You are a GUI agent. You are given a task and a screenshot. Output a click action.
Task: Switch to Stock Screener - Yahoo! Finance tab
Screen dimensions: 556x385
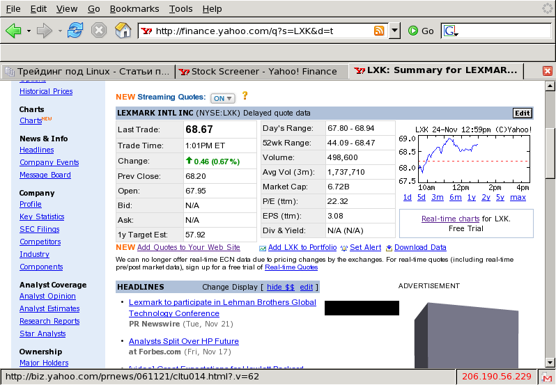click(x=262, y=72)
